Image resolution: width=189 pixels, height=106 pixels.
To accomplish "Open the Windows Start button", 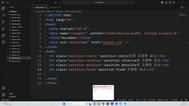I will 64,104.
